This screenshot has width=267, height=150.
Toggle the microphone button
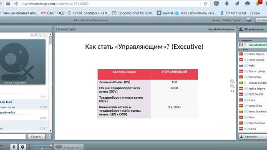pyautogui.click(x=14, y=147)
